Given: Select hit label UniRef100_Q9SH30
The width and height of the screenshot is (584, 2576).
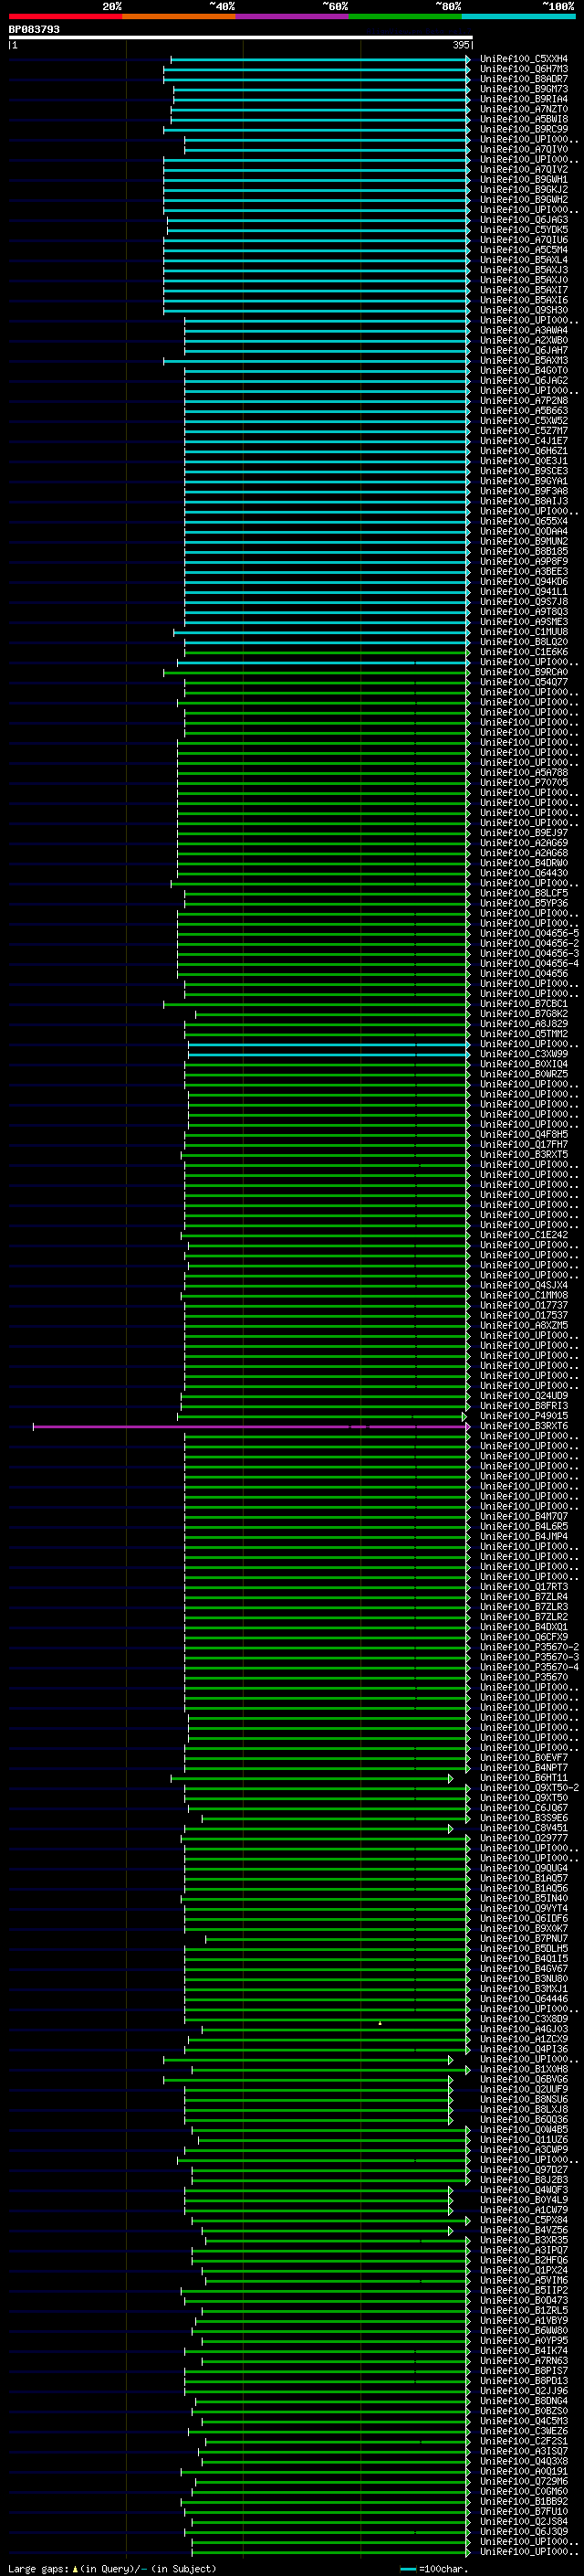Looking at the screenshot, I should pos(524,310).
